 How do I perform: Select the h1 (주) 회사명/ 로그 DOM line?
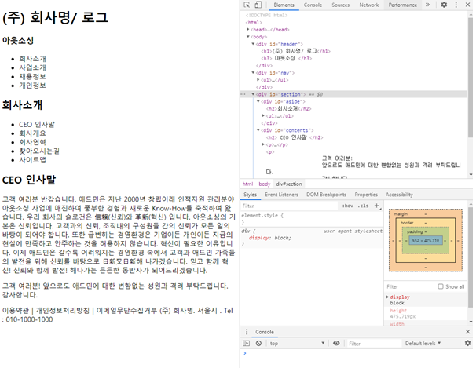click(x=295, y=51)
